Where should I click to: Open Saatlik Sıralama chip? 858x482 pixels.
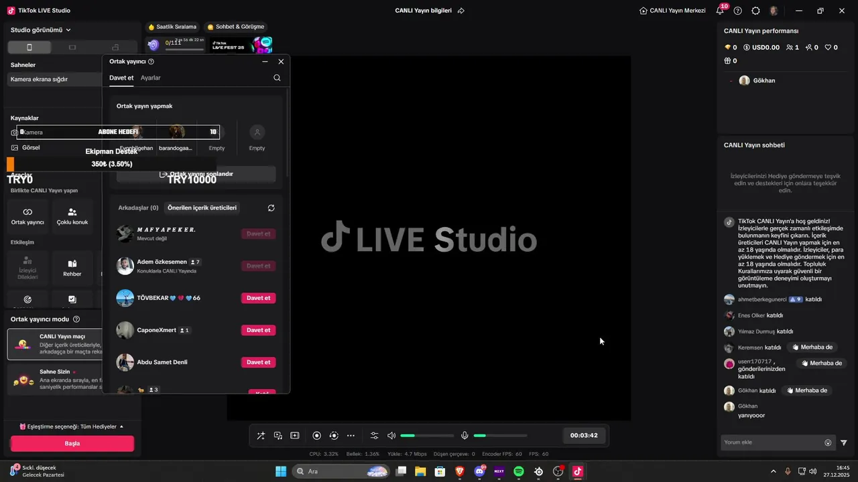pos(173,27)
